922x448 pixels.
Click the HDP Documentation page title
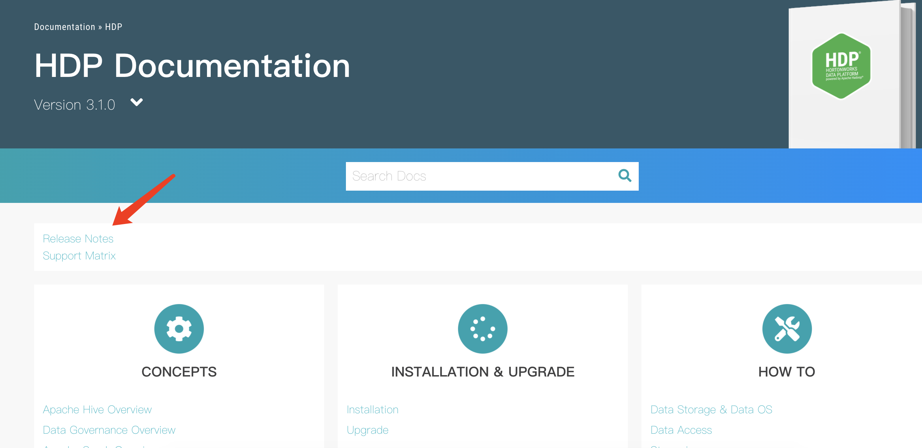pos(192,65)
